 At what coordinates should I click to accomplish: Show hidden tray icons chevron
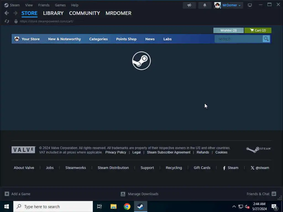coord(234,206)
